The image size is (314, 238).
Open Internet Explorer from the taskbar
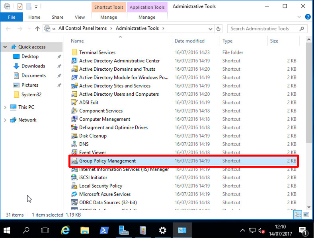65,230
